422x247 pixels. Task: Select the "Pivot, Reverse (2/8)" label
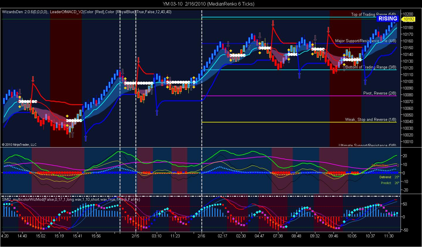pos(380,93)
